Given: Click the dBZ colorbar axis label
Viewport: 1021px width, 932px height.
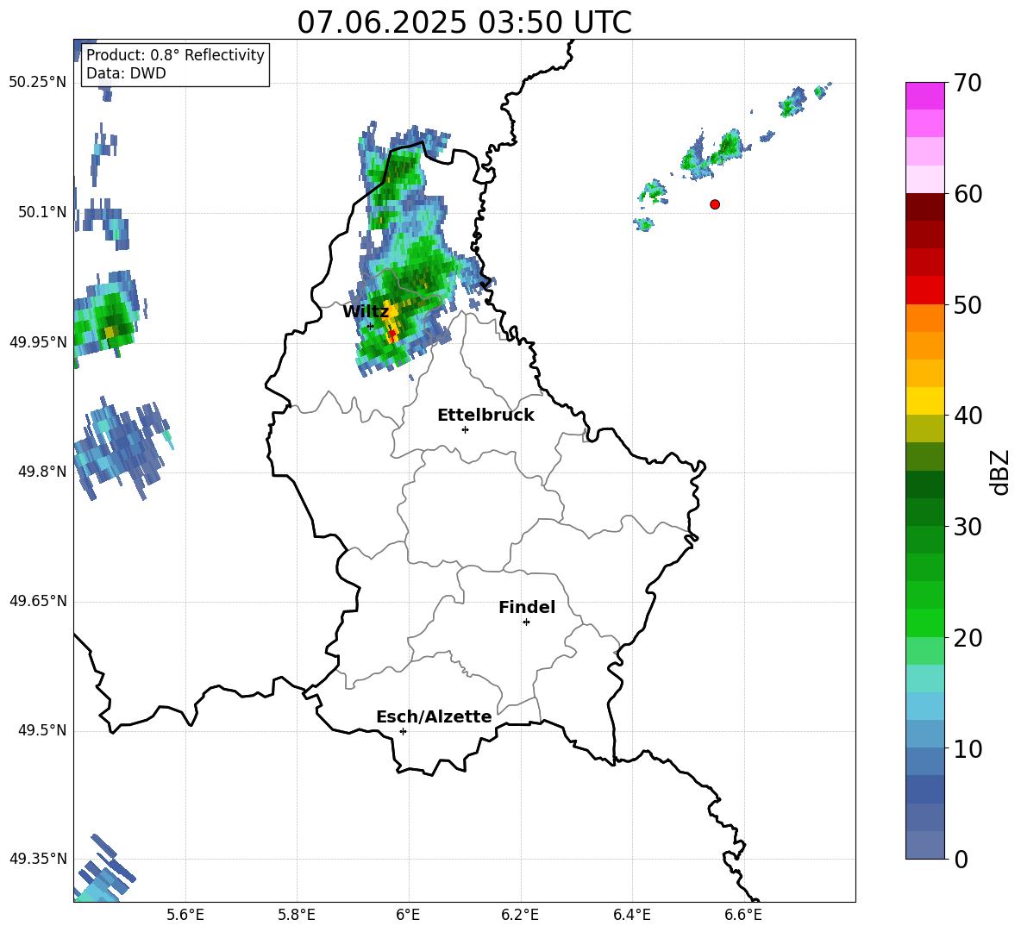Looking at the screenshot, I should click(x=1001, y=472).
